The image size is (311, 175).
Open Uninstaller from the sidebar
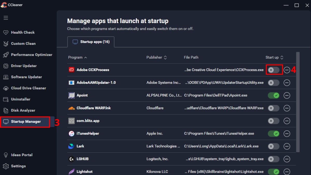pos(20,99)
